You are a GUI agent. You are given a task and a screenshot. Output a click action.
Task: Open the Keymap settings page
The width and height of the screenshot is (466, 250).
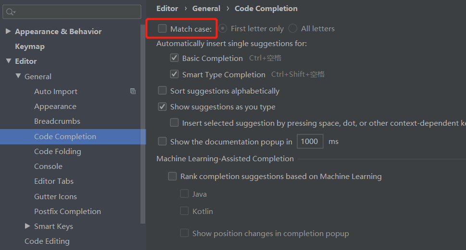click(x=30, y=46)
